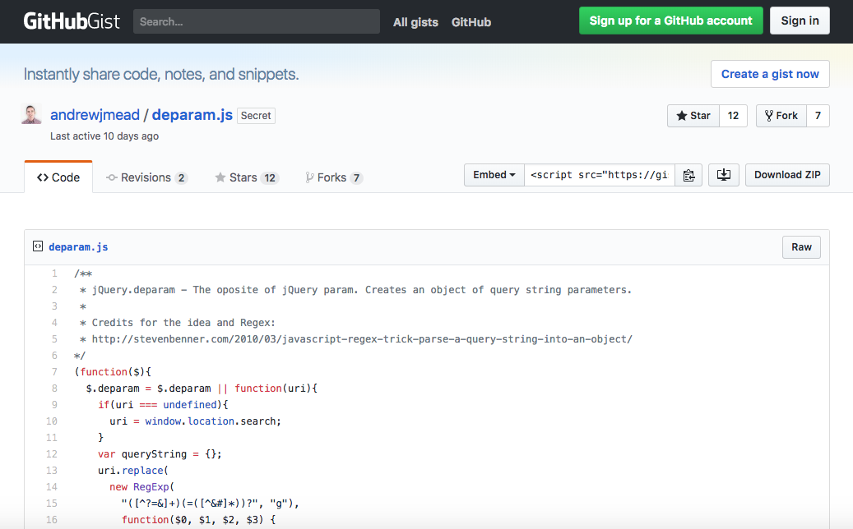Fork this gist
Image resolution: width=853 pixels, height=529 pixels.
781,116
